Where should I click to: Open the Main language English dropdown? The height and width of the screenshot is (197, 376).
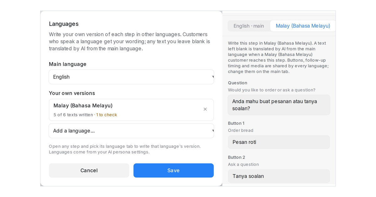pyautogui.click(x=131, y=77)
